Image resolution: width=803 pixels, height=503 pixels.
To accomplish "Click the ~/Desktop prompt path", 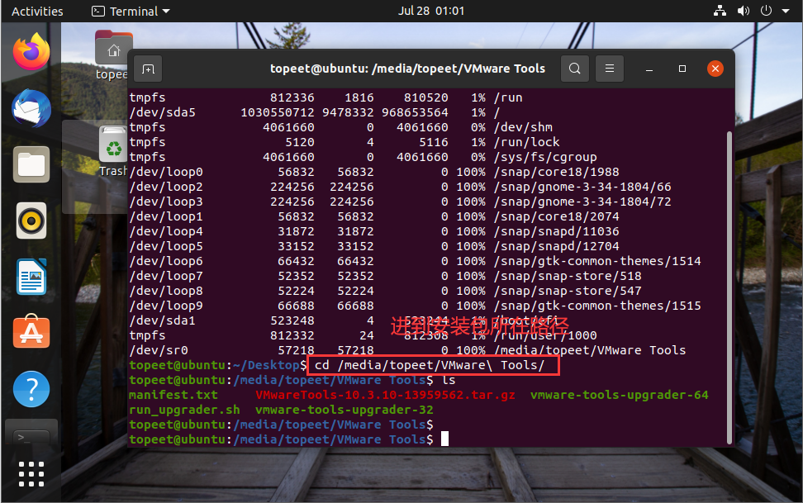I will click(266, 365).
